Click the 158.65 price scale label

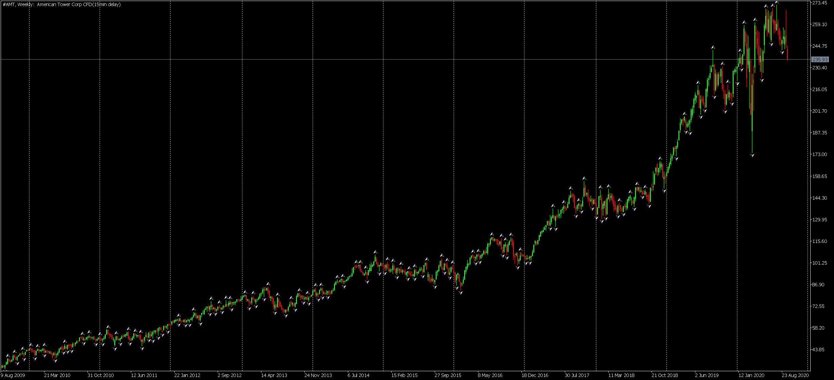820,176
